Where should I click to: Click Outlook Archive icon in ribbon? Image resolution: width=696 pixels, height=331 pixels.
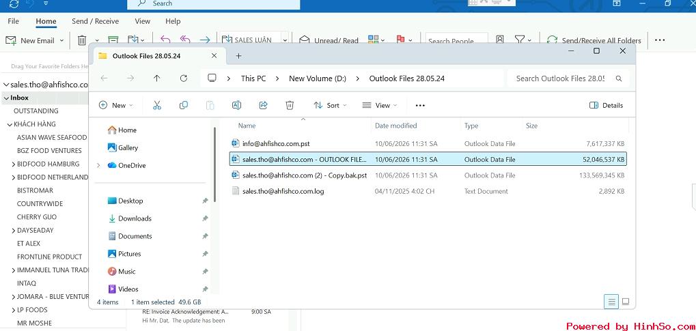[x=113, y=40]
